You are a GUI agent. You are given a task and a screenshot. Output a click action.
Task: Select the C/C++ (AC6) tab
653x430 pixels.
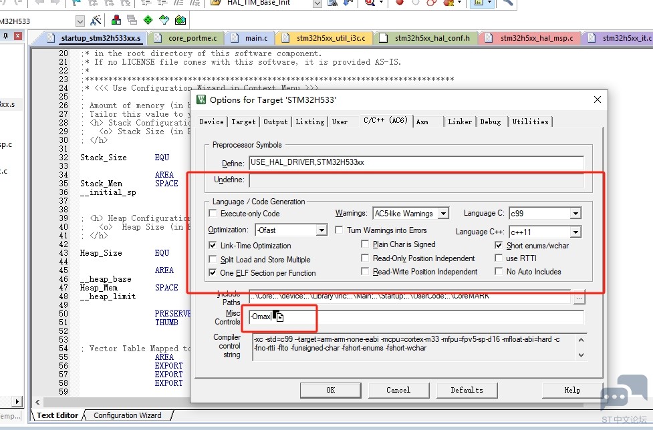click(x=386, y=120)
